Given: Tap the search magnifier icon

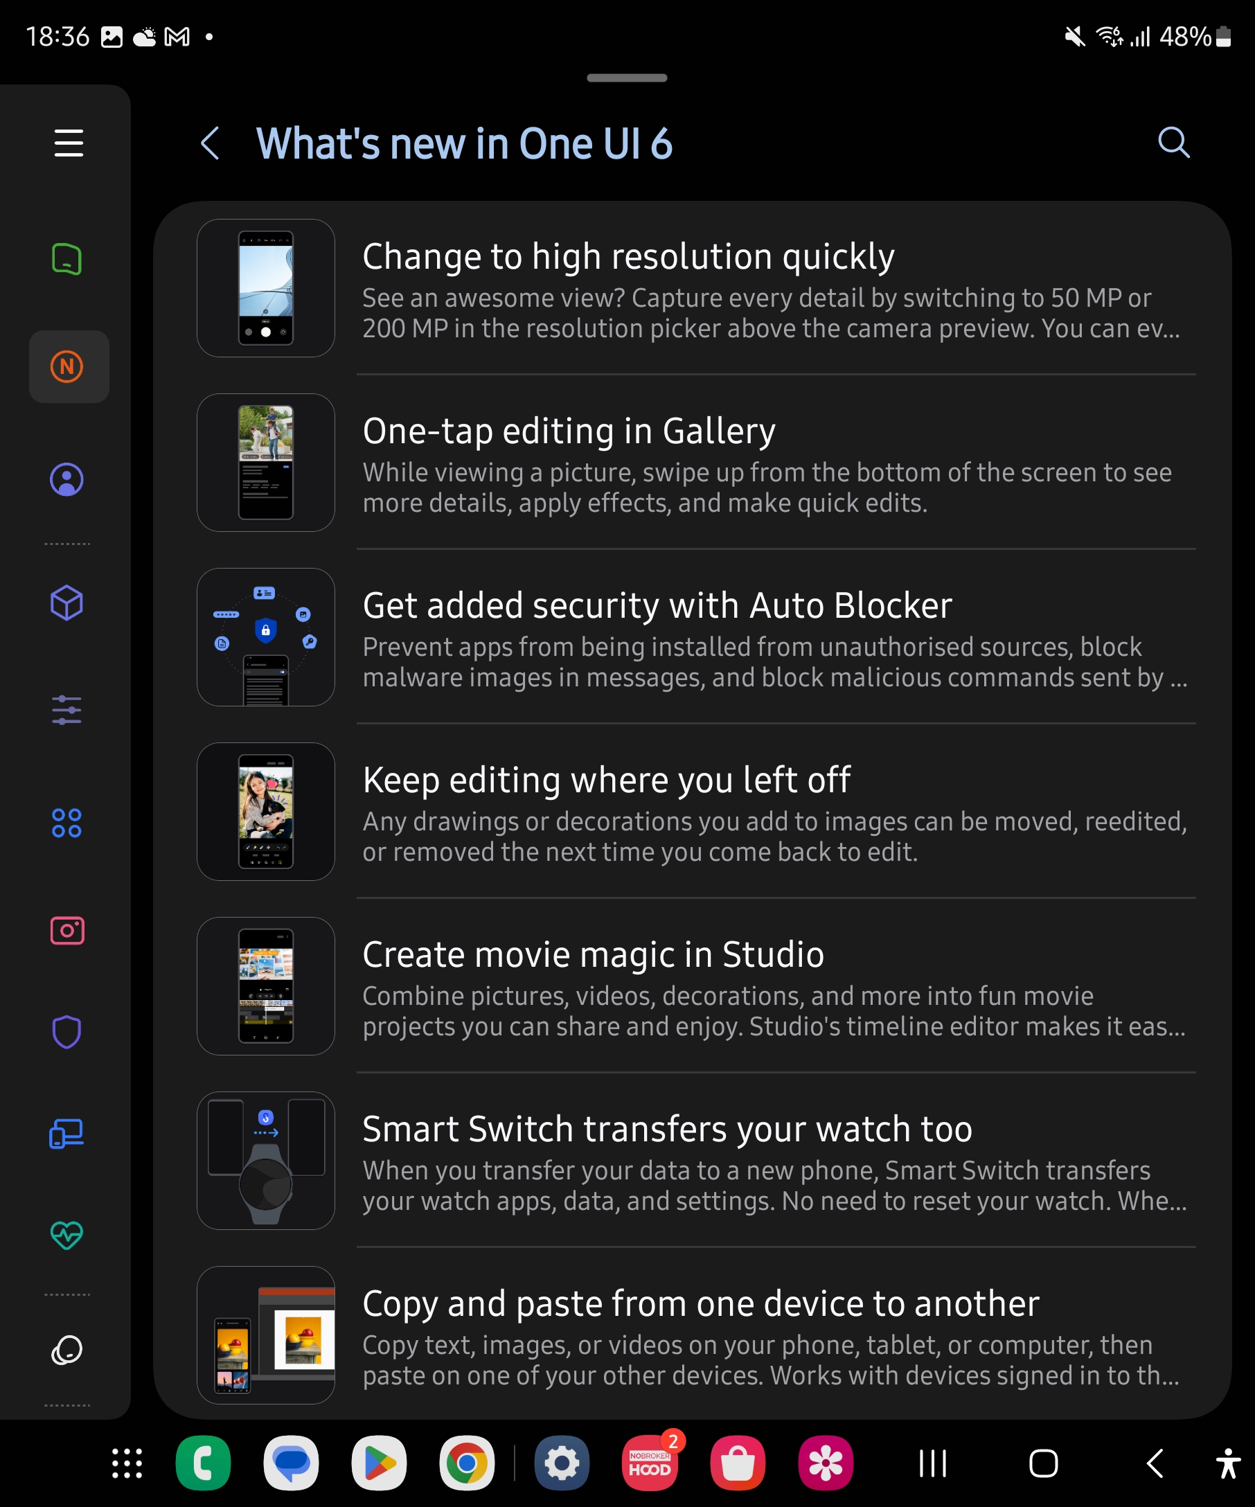Looking at the screenshot, I should pos(1173,142).
